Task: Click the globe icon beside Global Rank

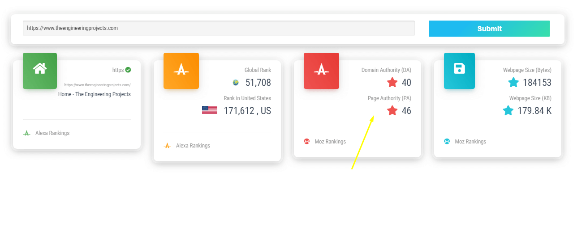Action: [x=236, y=83]
